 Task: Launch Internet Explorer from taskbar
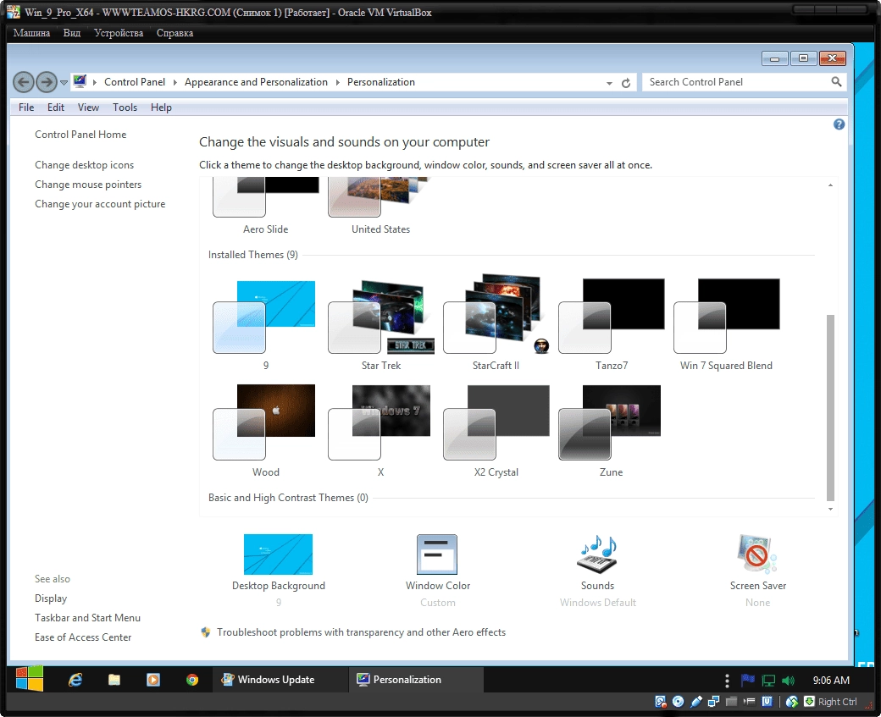(75, 680)
